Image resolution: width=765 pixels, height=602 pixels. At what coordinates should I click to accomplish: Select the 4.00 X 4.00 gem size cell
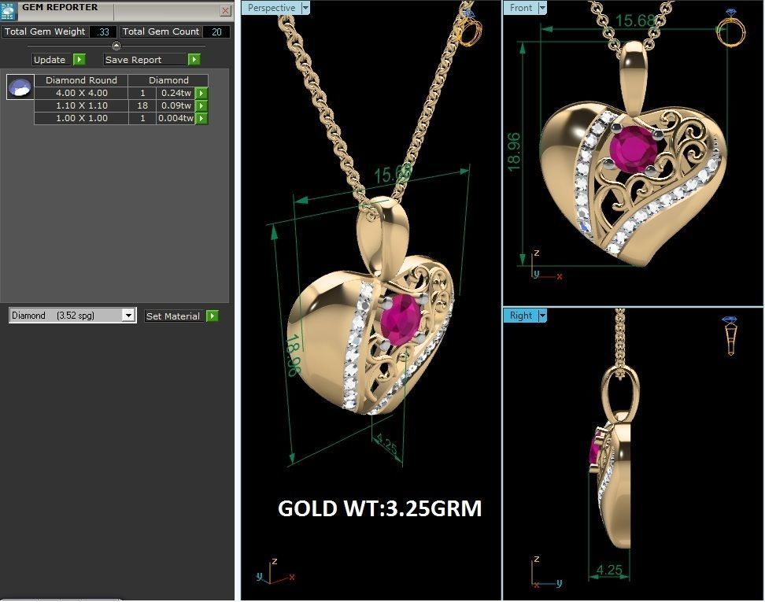(82, 93)
